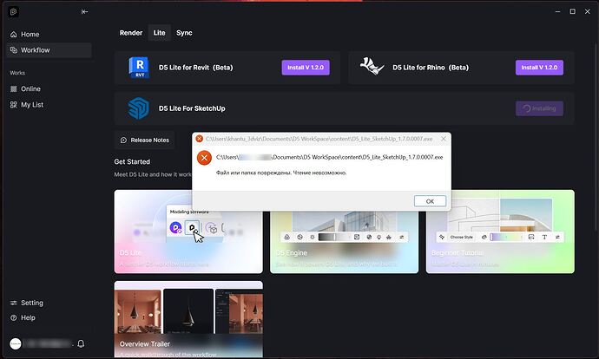
Task: Click the My List icon
Action: pyautogui.click(x=14, y=105)
